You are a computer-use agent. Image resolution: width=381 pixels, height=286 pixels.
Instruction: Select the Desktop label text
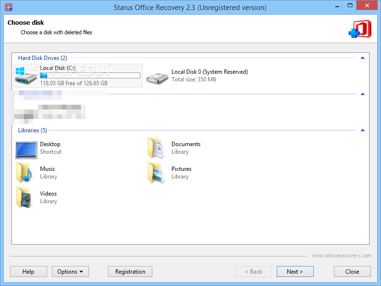tap(50, 144)
